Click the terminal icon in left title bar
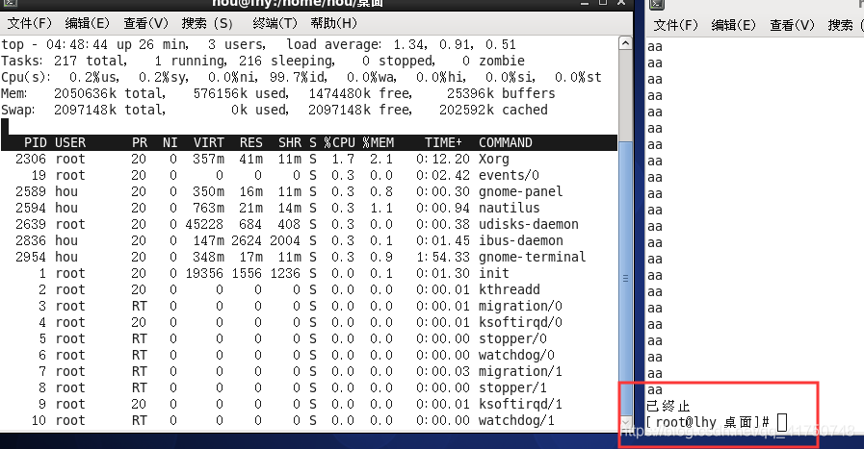The image size is (864, 449). pyautogui.click(x=9, y=3)
